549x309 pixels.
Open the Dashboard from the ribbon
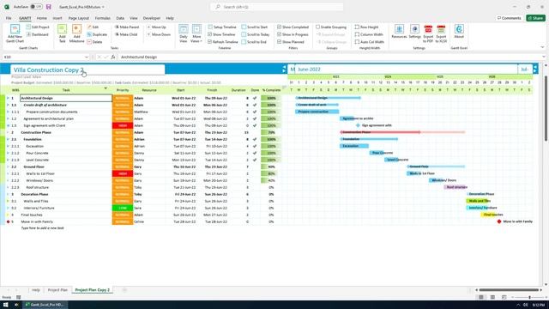click(38, 34)
